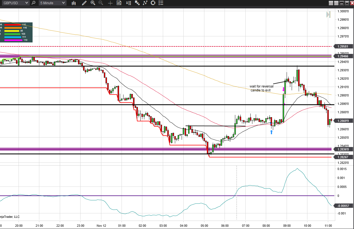Open the drawing tools pencil icon

[84, 3]
